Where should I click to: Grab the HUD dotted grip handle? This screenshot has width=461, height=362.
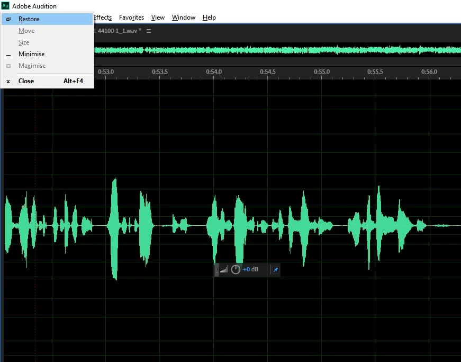point(216,270)
